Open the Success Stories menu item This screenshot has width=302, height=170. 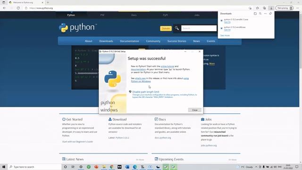176,41
